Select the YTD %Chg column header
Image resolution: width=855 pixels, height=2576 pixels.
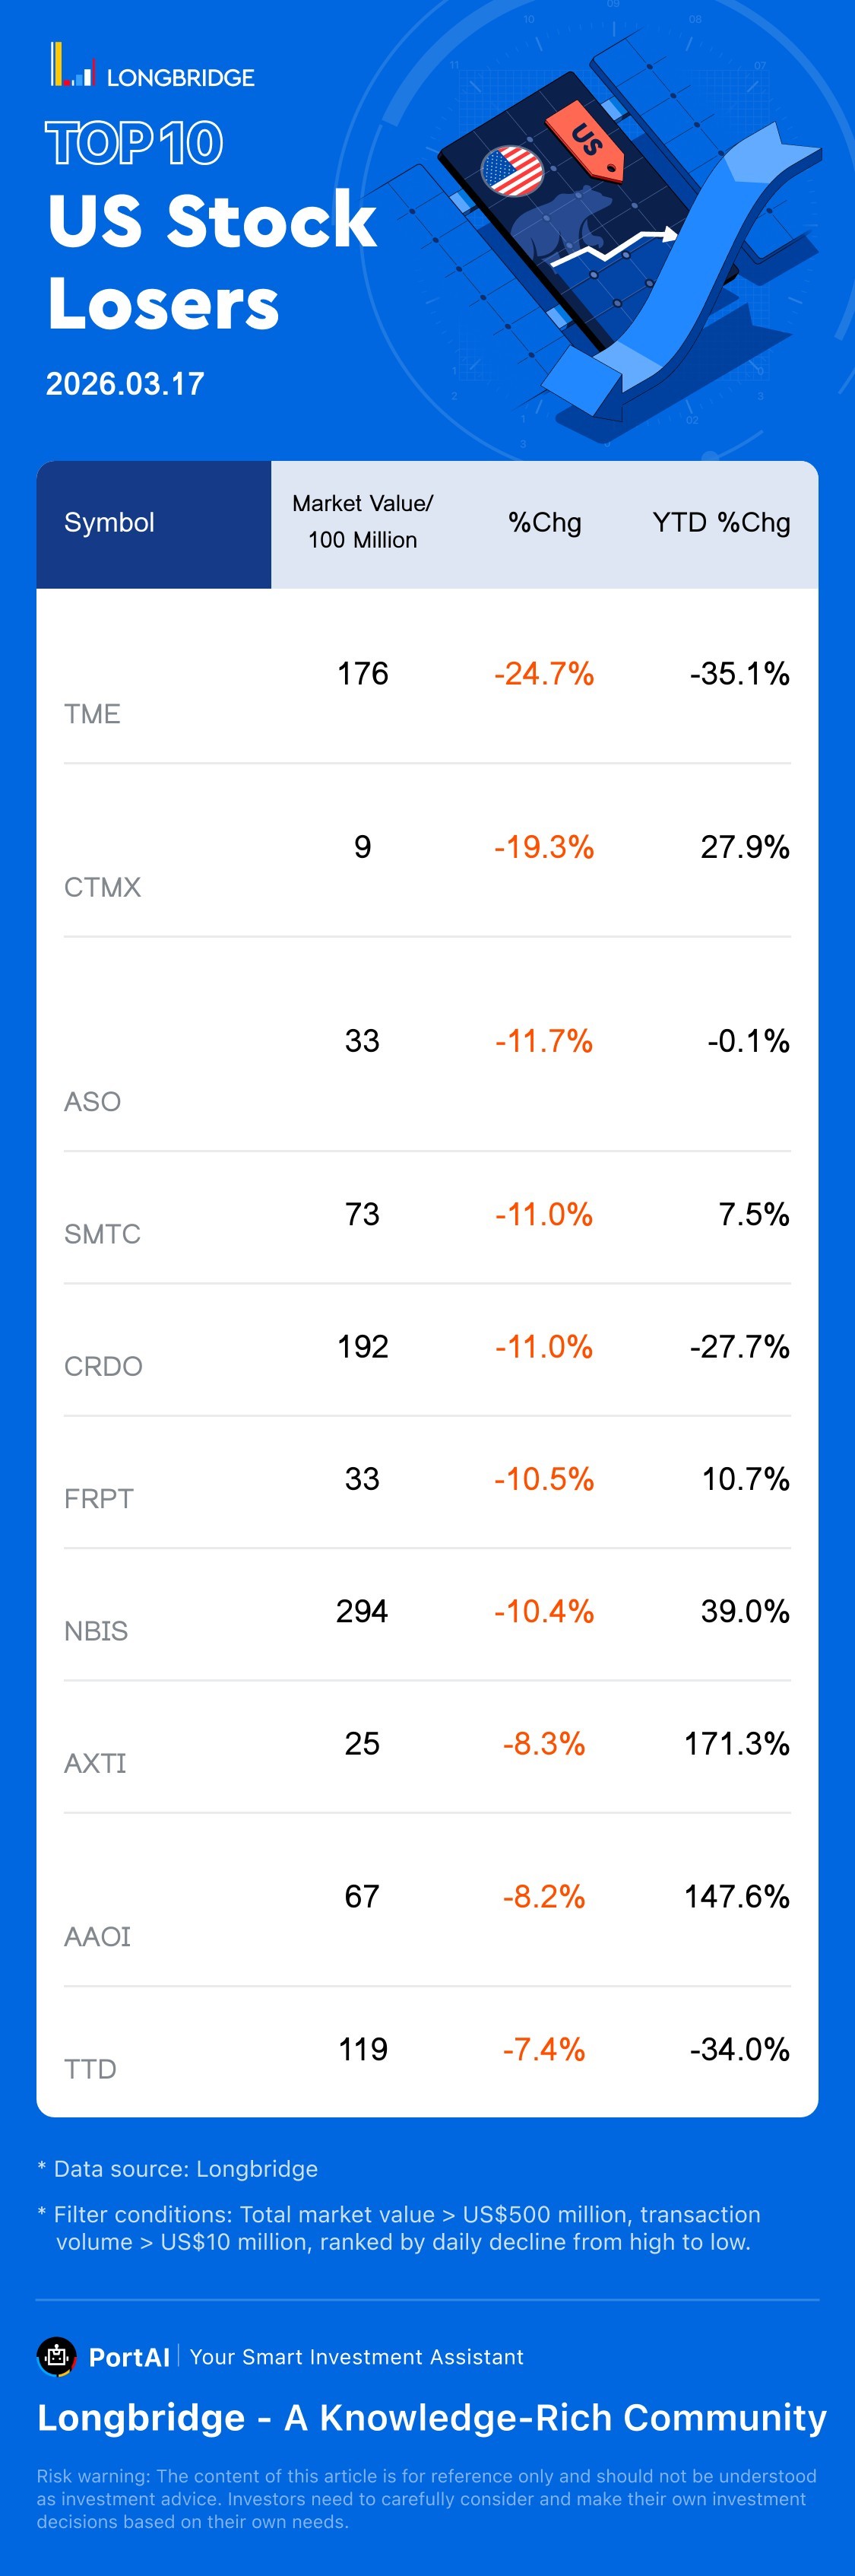[x=720, y=522]
